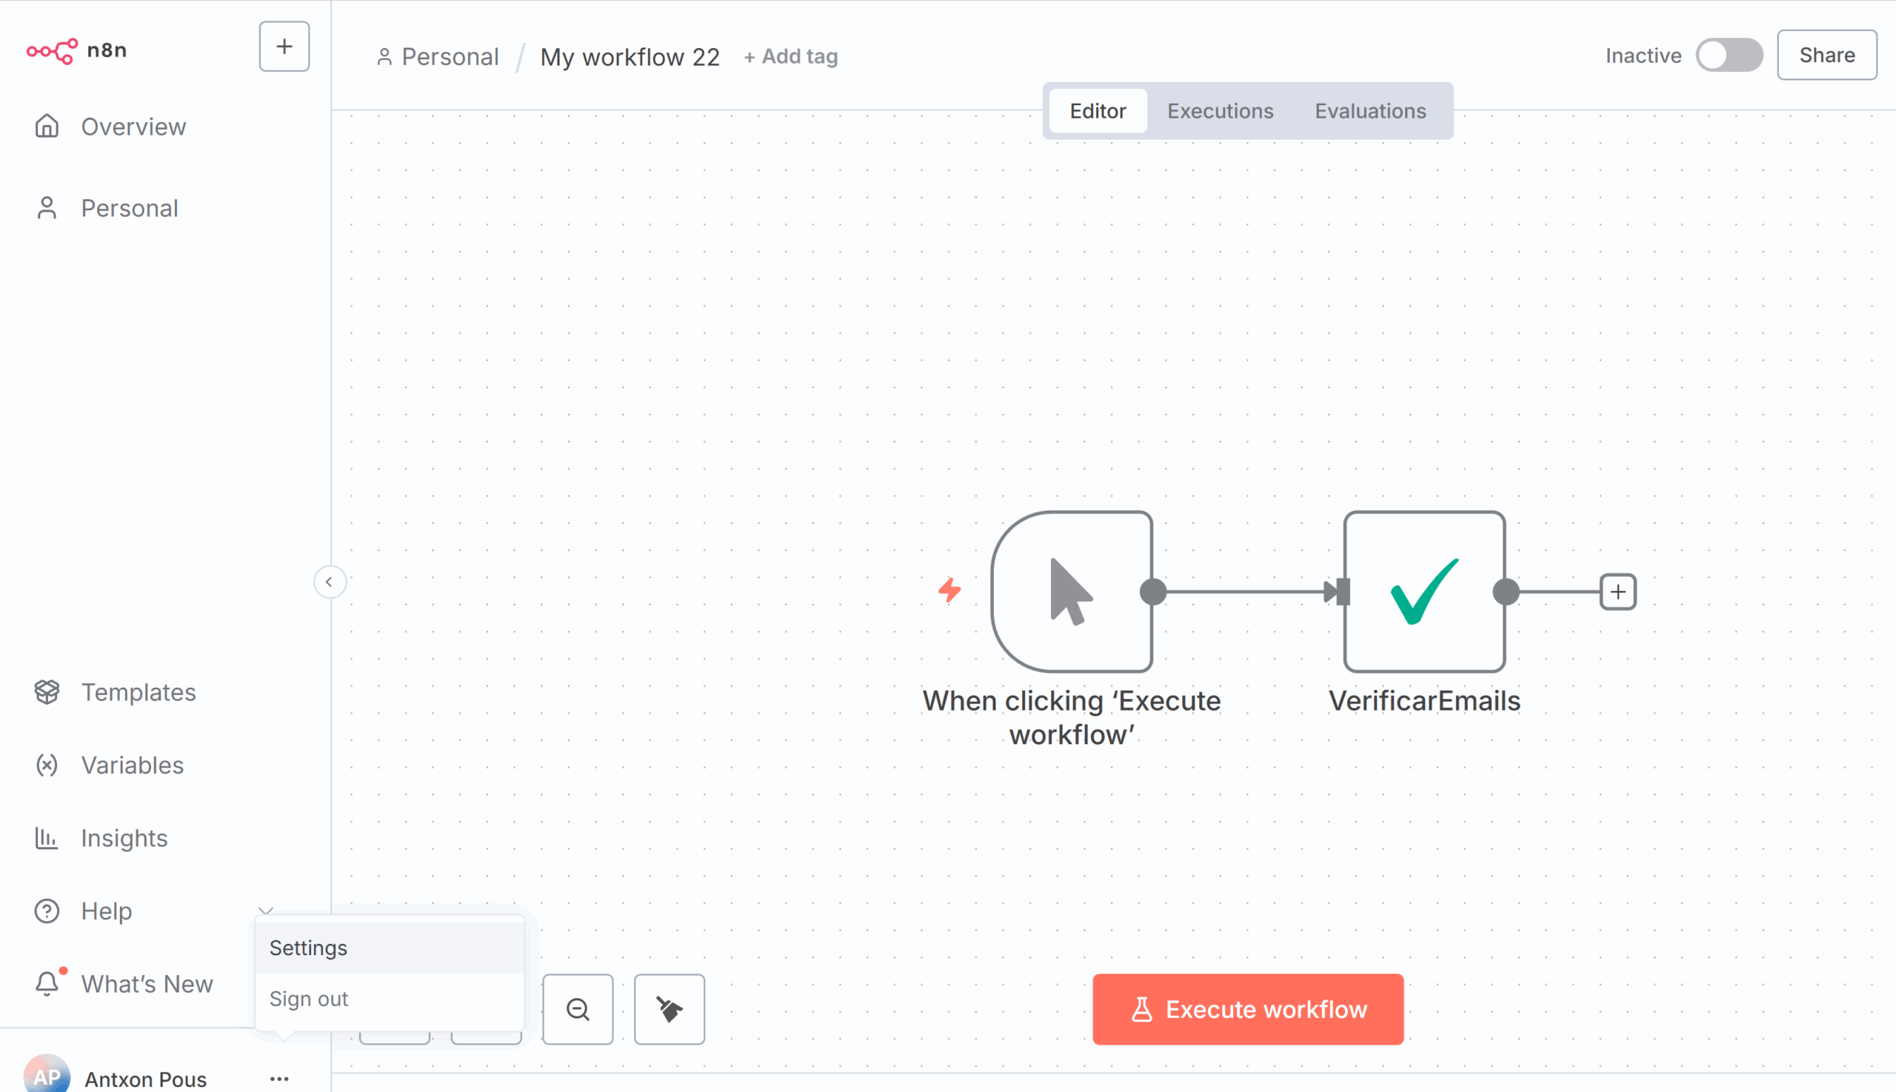Click the n8n logo icon
The image size is (1896, 1092).
pyautogui.click(x=51, y=50)
